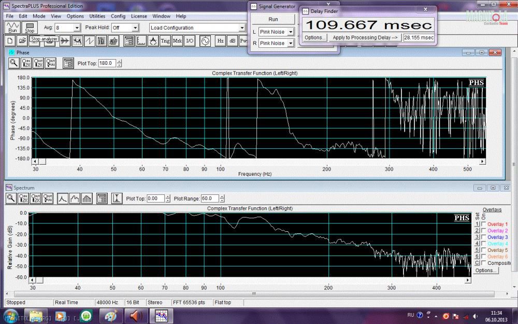Click the Phase plot right scroll arrow

coord(483,161)
